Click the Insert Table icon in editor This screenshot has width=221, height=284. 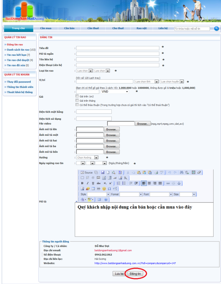click(x=93, y=189)
